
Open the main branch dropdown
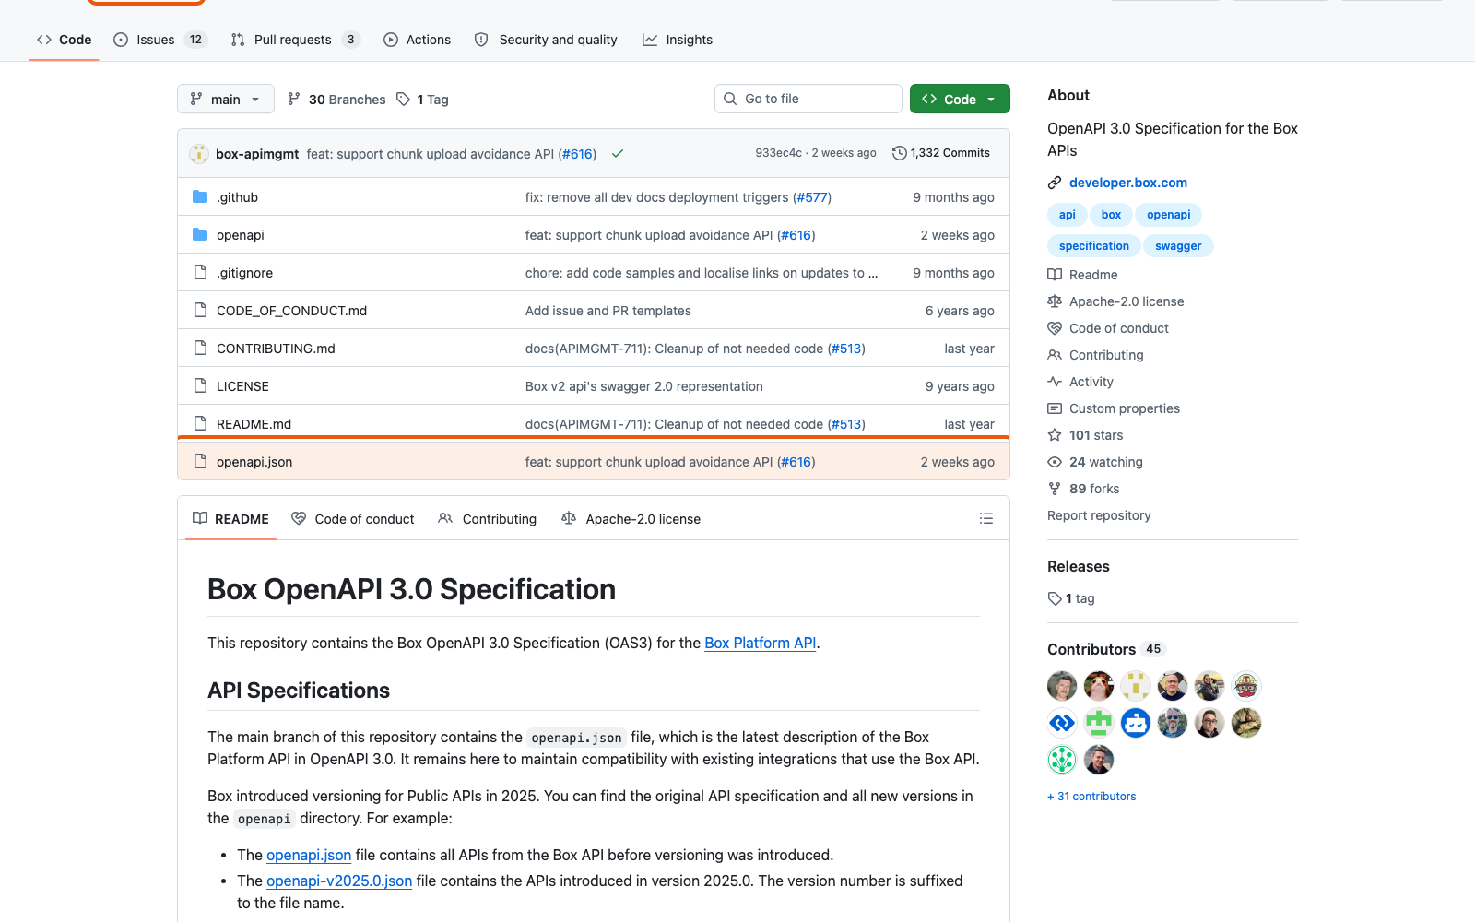pyautogui.click(x=225, y=99)
